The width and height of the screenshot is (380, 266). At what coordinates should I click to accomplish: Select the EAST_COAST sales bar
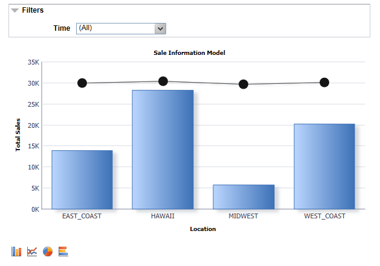click(x=82, y=180)
